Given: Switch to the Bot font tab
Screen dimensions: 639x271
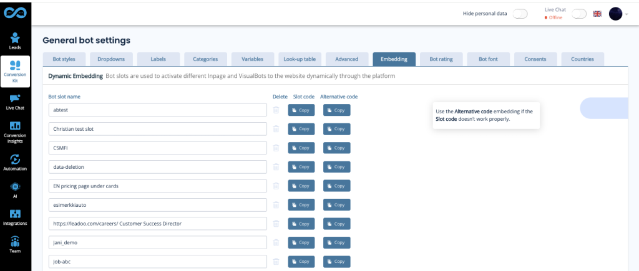Looking at the screenshot, I should pyautogui.click(x=488, y=59).
